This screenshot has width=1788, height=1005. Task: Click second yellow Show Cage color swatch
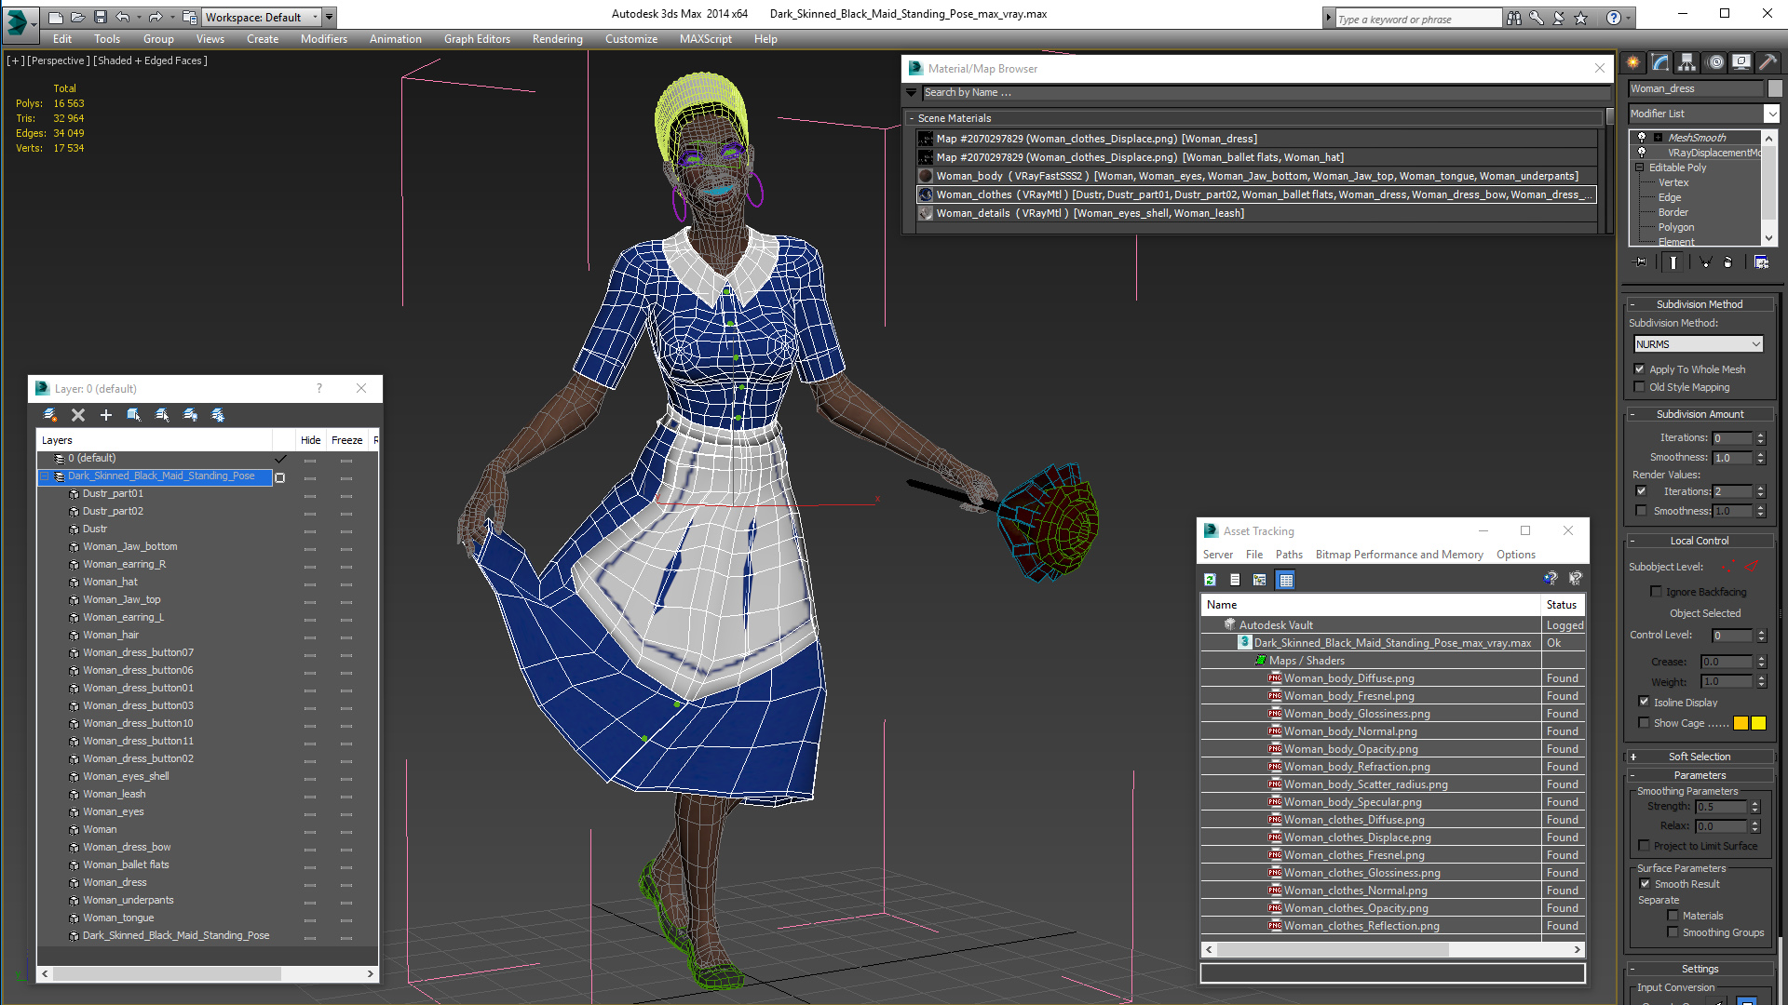click(x=1758, y=723)
